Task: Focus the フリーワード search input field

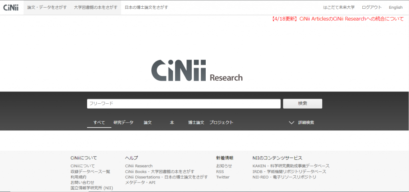Action: coord(184,103)
